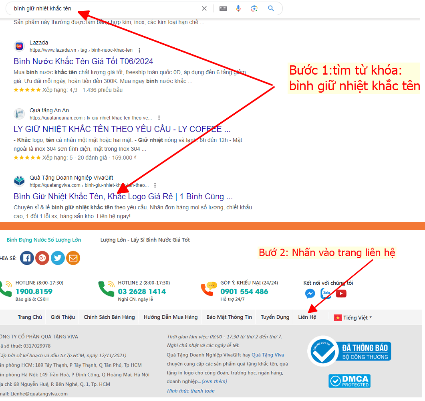Image resolution: width=425 pixels, height=401 pixels.
Task: Open the YouTube channel icon
Action: 341,294
